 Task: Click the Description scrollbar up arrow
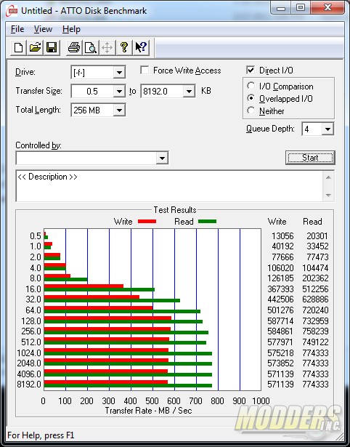point(328,177)
